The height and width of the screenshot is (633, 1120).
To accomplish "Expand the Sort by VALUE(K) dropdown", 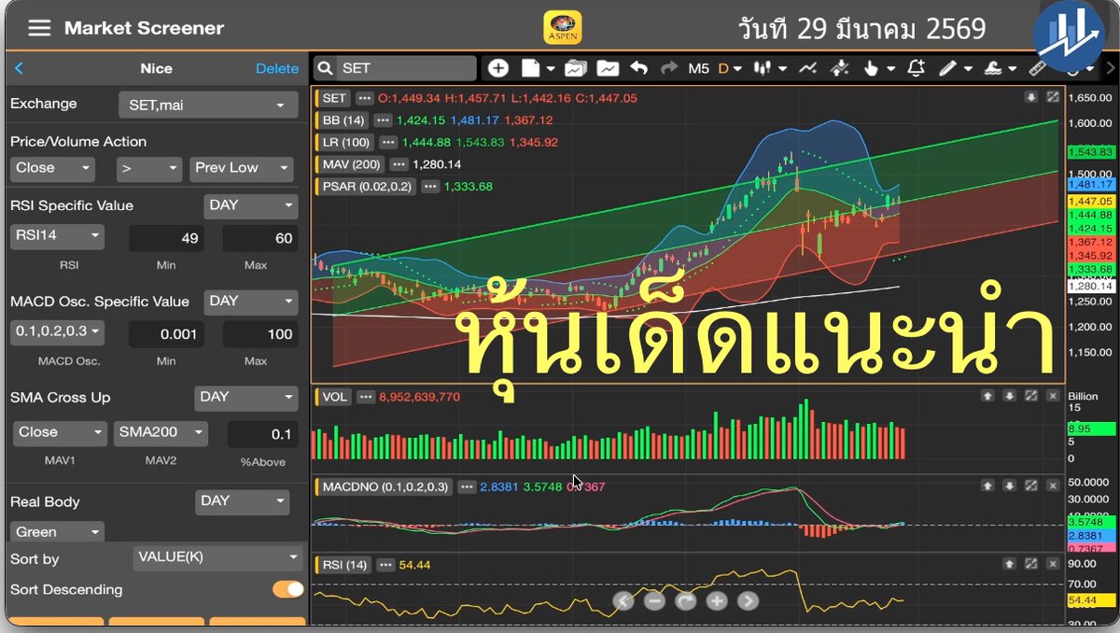I will [x=217, y=557].
